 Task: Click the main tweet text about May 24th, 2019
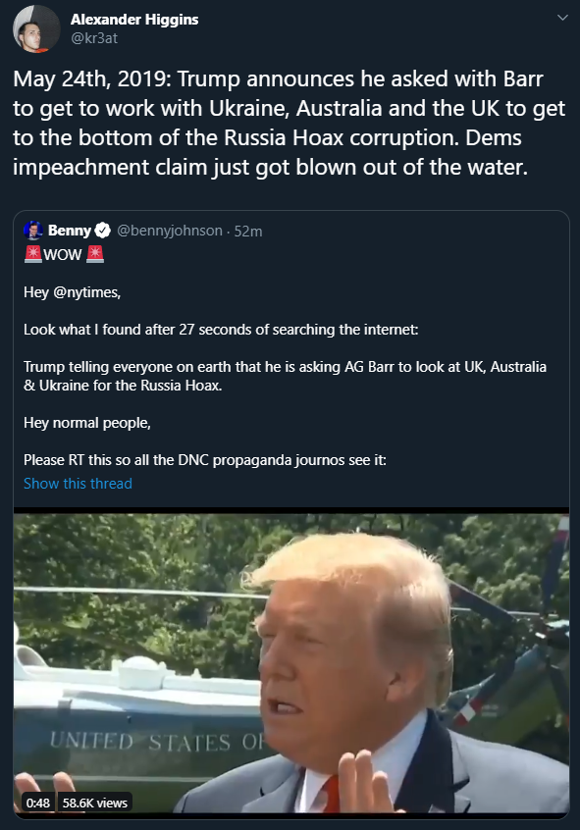coord(290,123)
